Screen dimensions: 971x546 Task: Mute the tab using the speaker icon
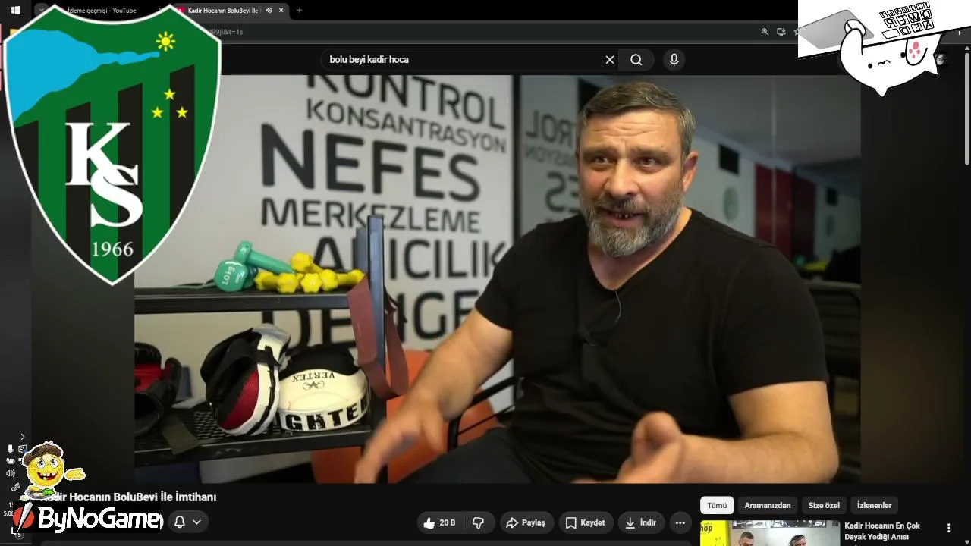click(x=269, y=11)
